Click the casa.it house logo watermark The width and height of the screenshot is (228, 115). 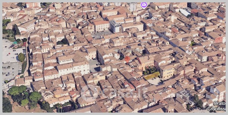click(89, 93)
